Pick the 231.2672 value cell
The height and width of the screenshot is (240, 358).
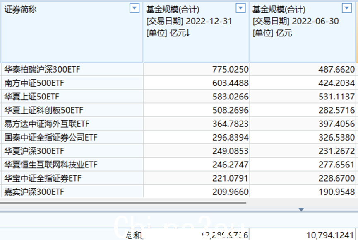point(303,151)
